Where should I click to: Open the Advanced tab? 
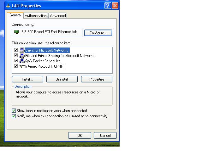[x=58, y=16]
